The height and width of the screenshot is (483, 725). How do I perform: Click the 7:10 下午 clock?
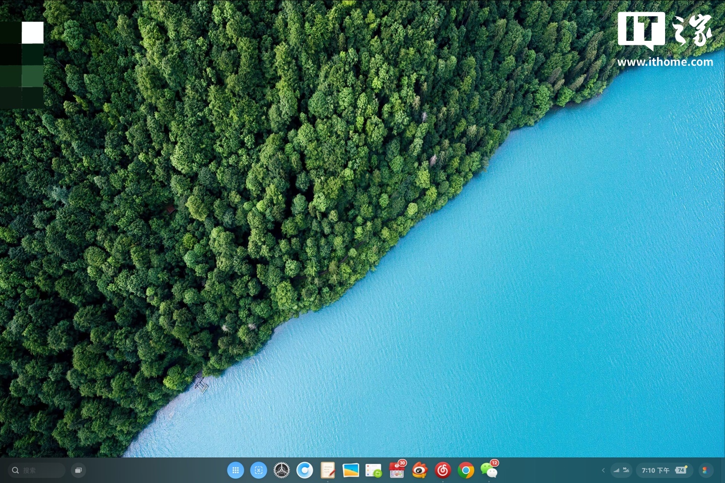coord(655,470)
